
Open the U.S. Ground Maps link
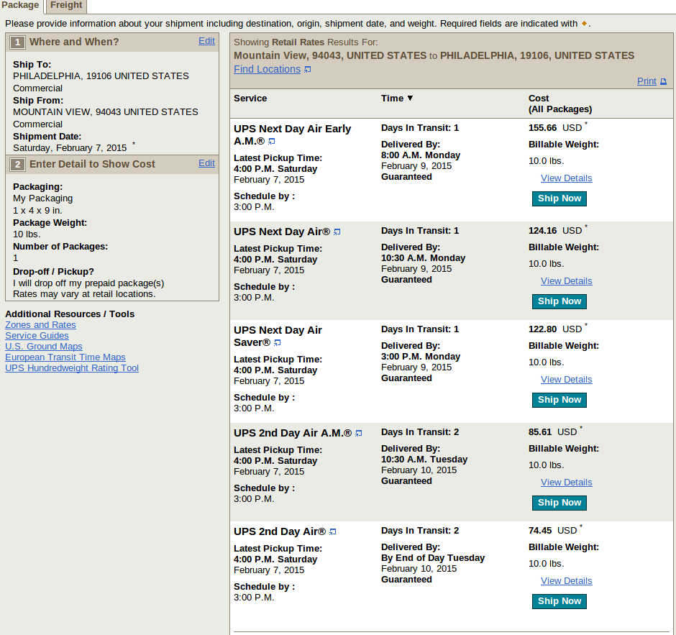(x=44, y=347)
